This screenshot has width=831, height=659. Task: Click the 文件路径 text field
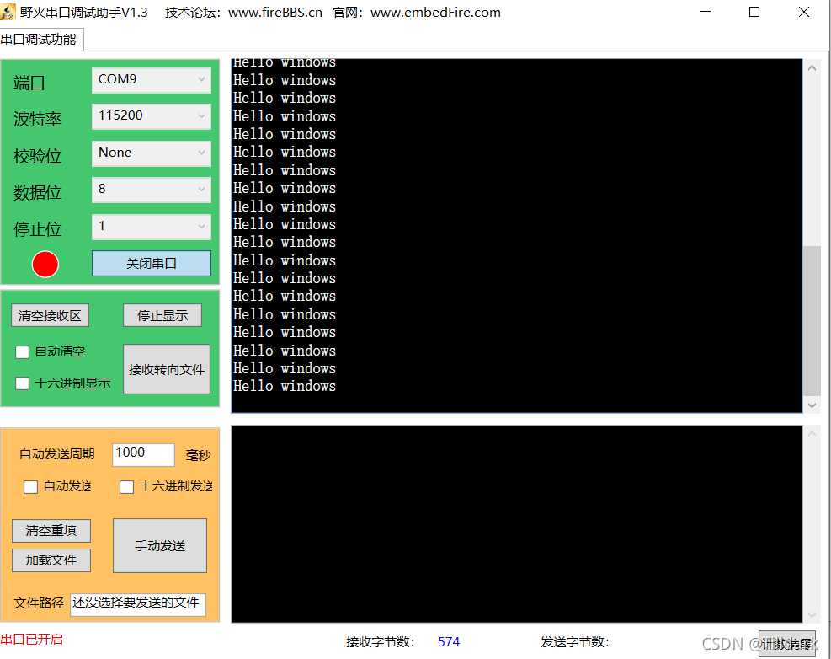tap(138, 604)
